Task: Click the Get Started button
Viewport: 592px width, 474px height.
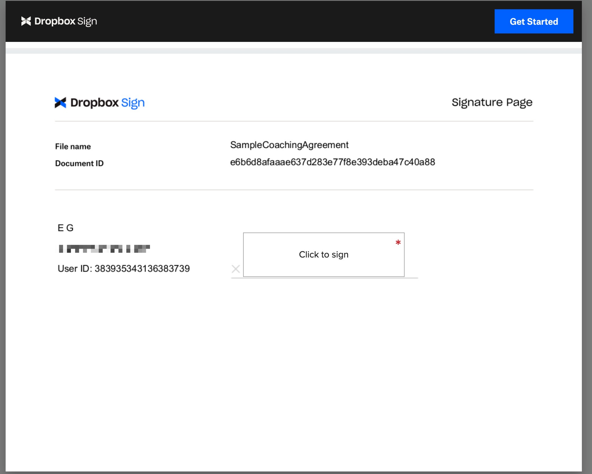Action: point(534,21)
